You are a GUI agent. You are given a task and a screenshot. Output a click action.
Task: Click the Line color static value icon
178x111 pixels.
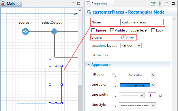point(114,85)
